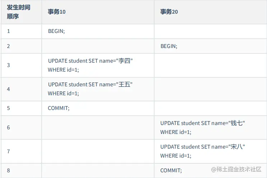Viewport: 267px width, 178px height.
Task: Click sequence number 6 cell
Action: (9, 128)
